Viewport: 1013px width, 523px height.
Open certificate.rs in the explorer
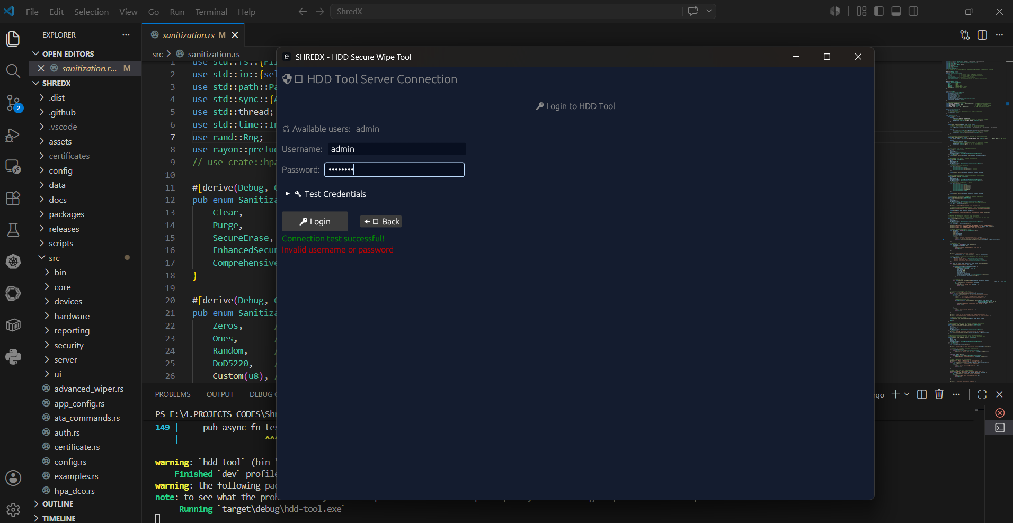click(x=86, y=447)
